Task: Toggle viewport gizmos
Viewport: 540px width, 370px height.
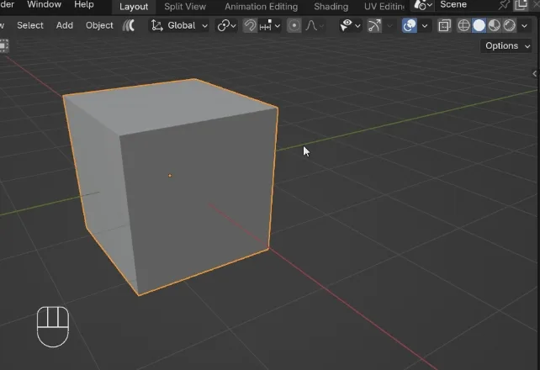Action: (374, 25)
